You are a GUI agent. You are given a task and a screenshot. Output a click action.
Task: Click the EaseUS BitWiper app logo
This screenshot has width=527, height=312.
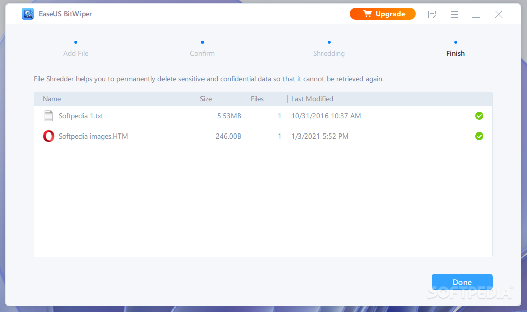point(28,14)
